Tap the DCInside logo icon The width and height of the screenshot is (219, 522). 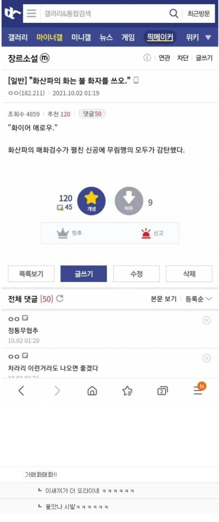click(13, 13)
